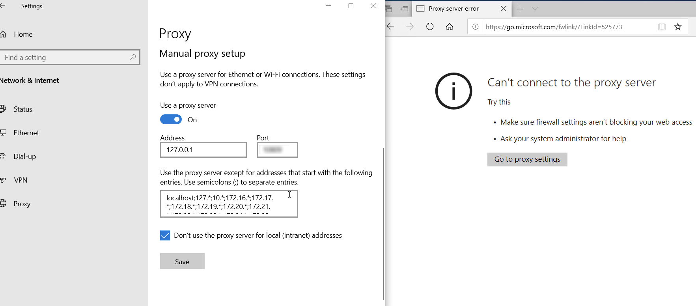Go back using the Settings back arrow
696x306 pixels.
pos(2,6)
